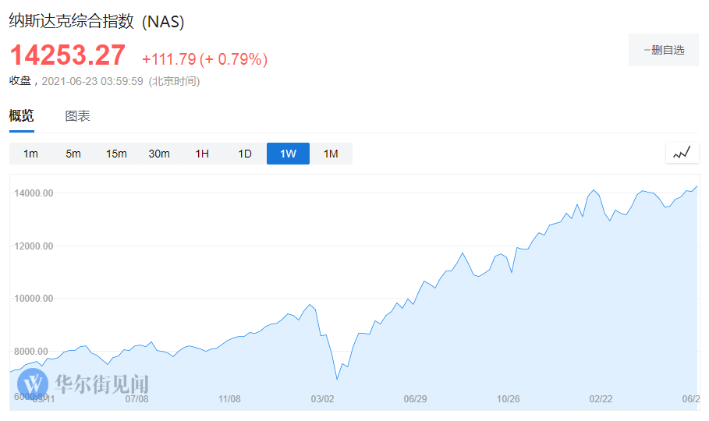The height and width of the screenshot is (421, 709).
Task: Click the 10000.00 y-axis label
Action: tap(34, 299)
